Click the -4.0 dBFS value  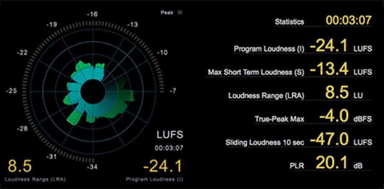point(334,116)
